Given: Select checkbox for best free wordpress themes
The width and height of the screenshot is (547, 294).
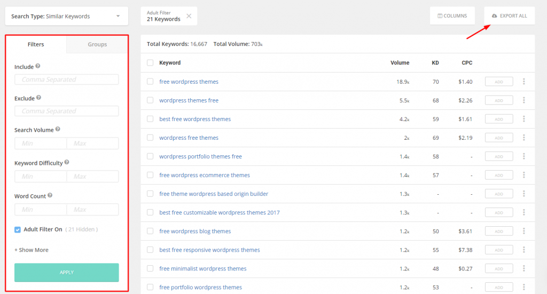Looking at the screenshot, I should point(150,119).
